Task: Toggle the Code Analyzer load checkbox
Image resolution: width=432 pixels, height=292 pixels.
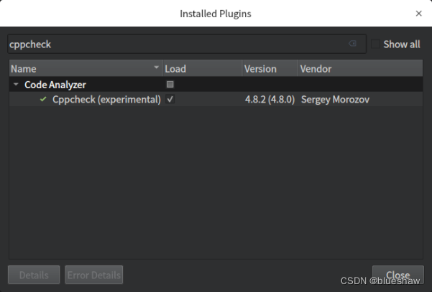Action: pos(170,85)
